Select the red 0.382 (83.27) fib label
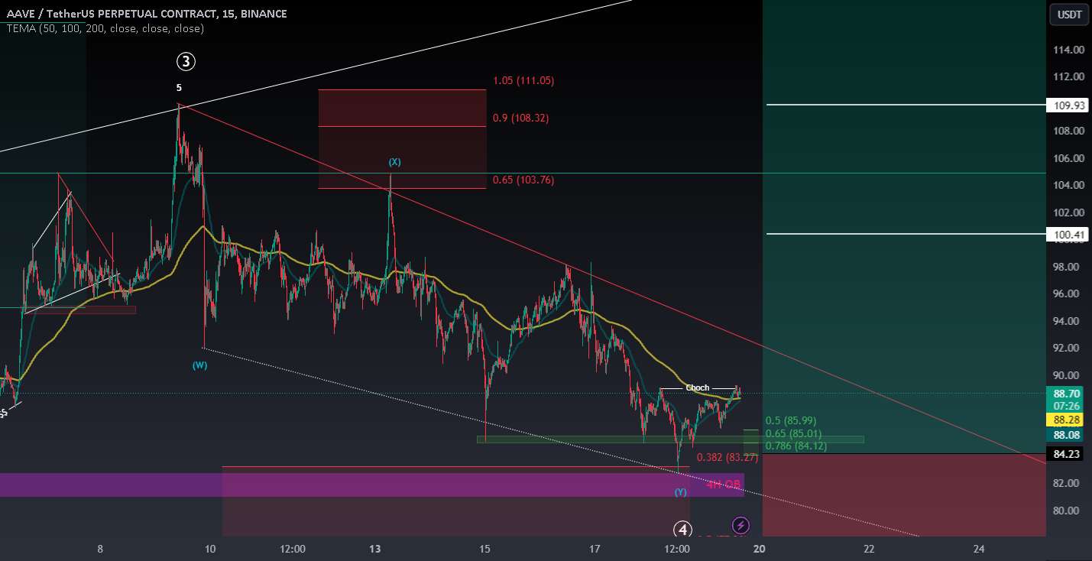1092x561 pixels. tap(727, 458)
